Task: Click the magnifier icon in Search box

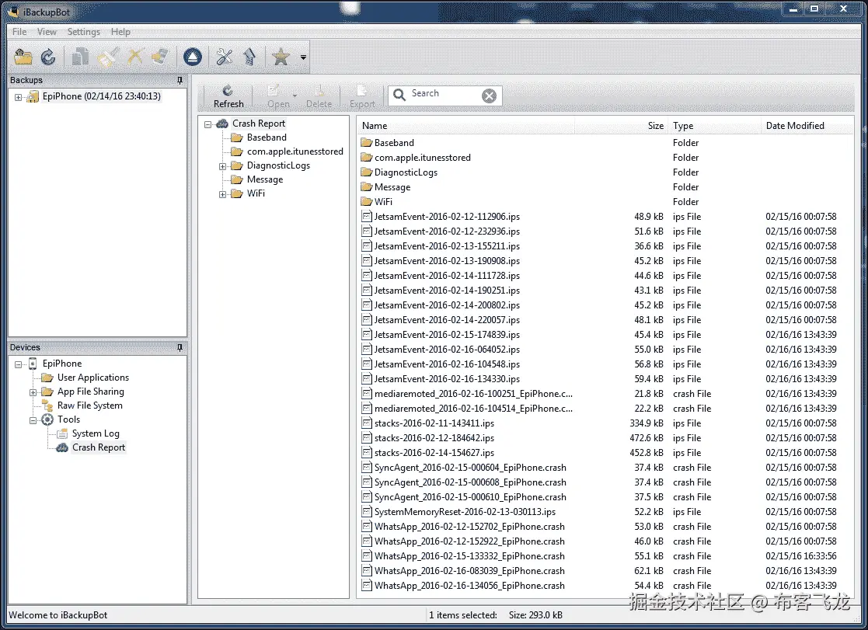Action: pos(399,95)
